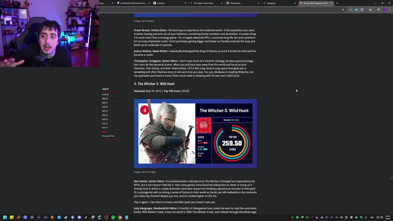
Task: Click the 'Image credit: CD Projekt' caption
Action: pos(145,172)
